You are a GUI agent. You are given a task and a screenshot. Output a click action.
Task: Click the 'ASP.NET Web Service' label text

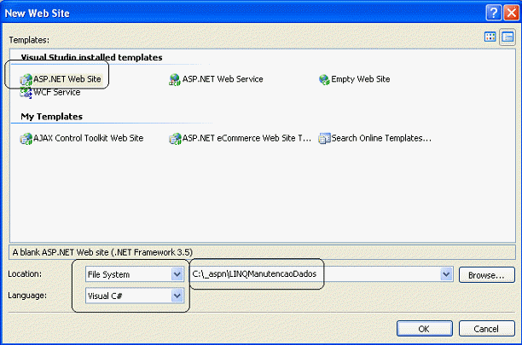(223, 79)
